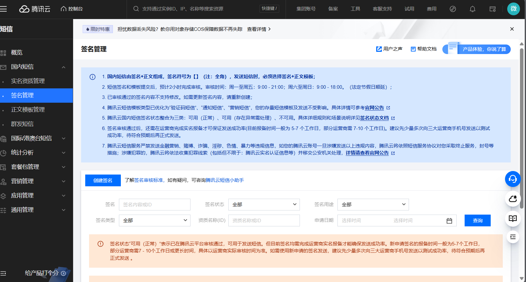Click the floating cloud icon button

[513, 199]
